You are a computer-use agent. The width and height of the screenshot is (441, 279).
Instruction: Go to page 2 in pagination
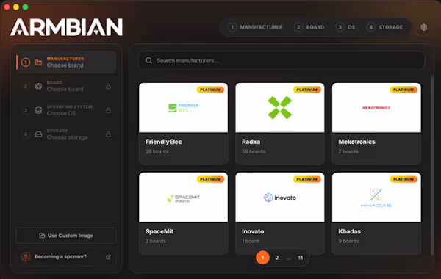click(277, 258)
